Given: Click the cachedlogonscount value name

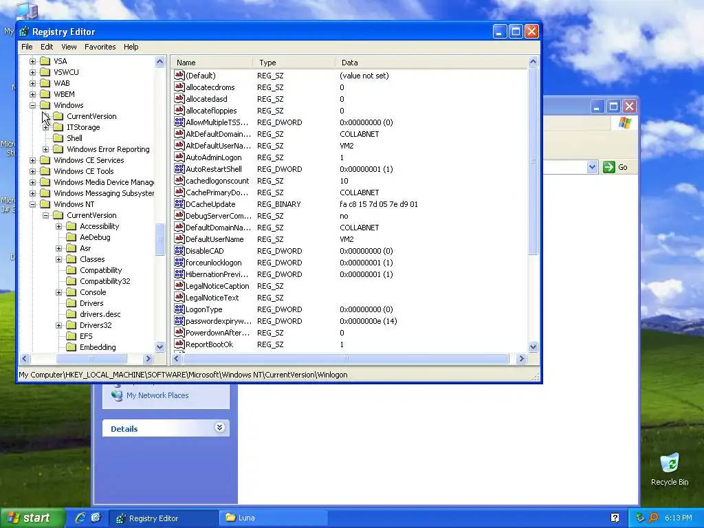Looking at the screenshot, I should click(217, 181).
